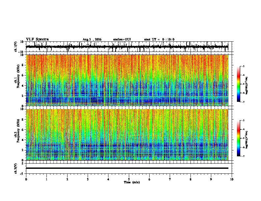Click the time-axis tick label "1"
The width and height of the screenshot is (261, 201).
click(x=47, y=179)
